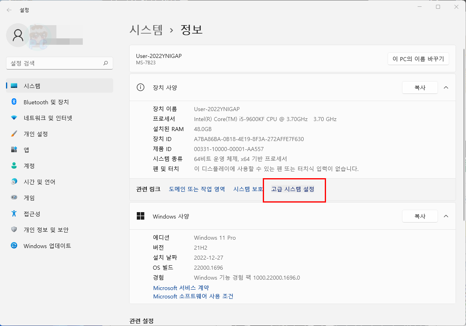Click install date value 2022-12-27
The image size is (466, 326).
click(x=209, y=258)
